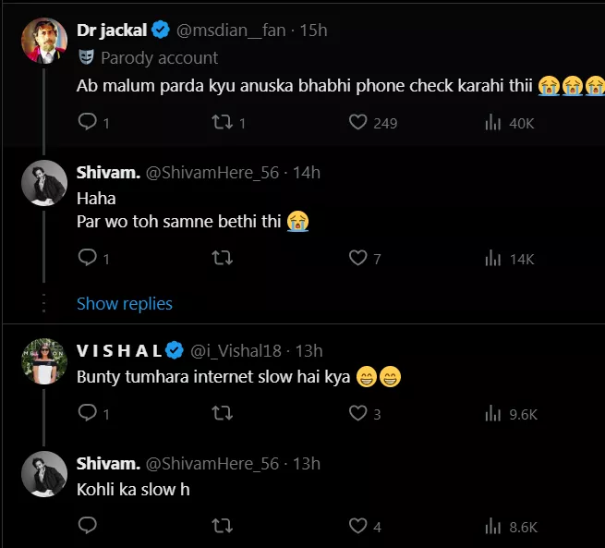The image size is (605, 548).
Task: Reply to Shivam's 'Haha' tweet
Action: (x=88, y=259)
